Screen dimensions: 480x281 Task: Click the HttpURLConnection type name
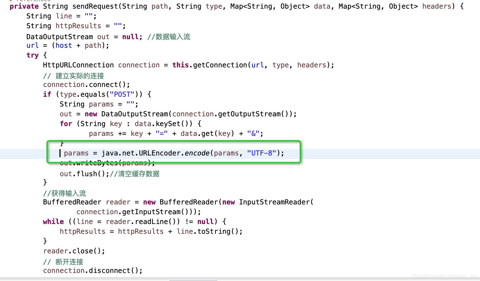pyautogui.click(x=78, y=65)
